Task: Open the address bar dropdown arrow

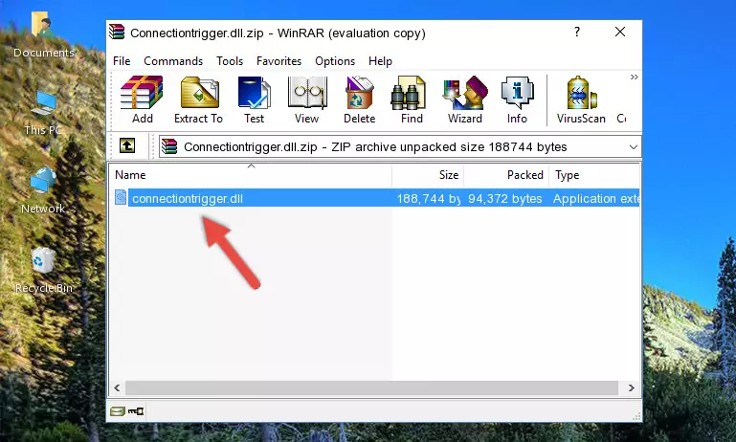Action: pos(634,147)
